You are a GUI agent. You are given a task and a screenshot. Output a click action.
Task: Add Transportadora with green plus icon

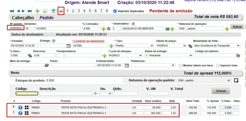point(104,56)
